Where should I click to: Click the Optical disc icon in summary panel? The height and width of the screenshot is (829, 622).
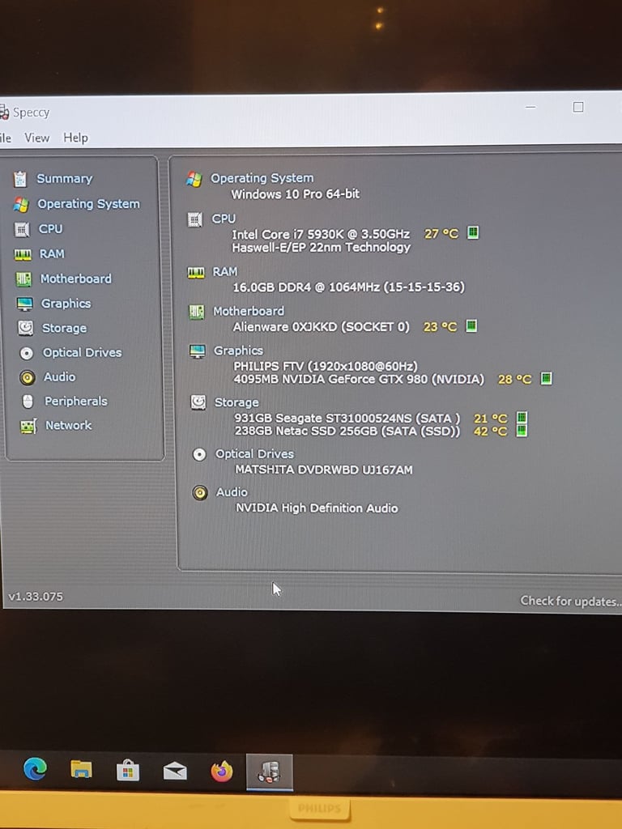199,455
